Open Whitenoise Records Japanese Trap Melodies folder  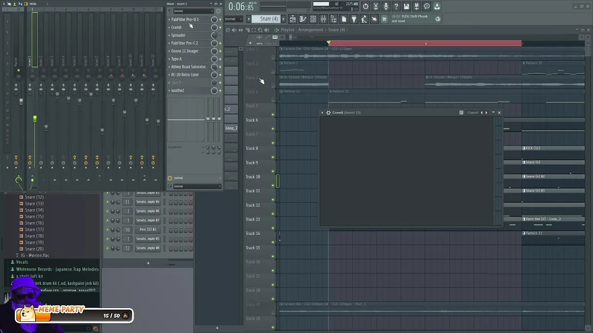(x=57, y=269)
